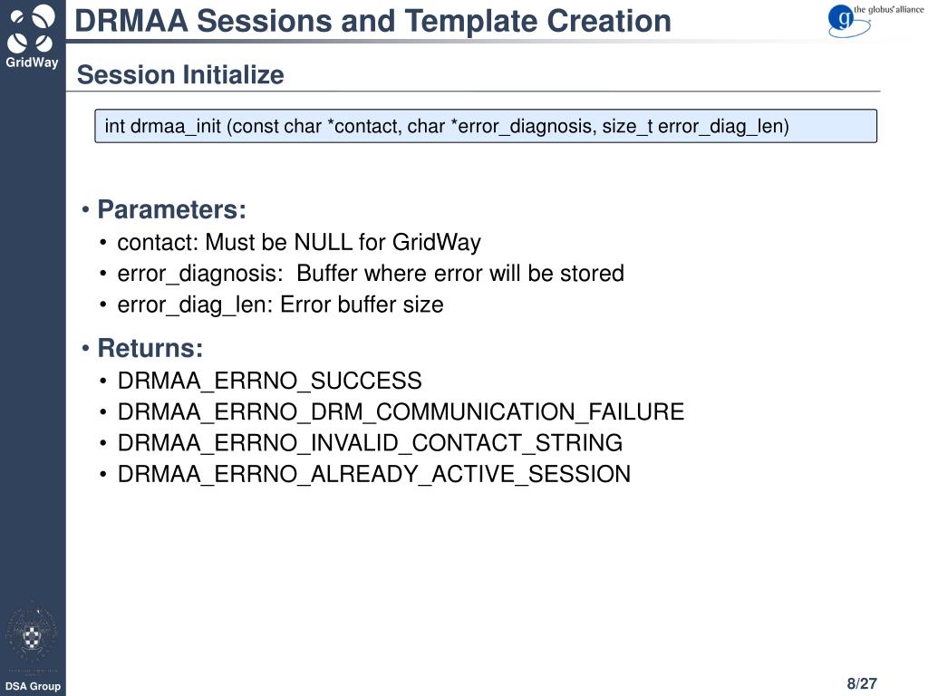Select the DRMAA Sessions and Template Creation title

click(x=372, y=21)
